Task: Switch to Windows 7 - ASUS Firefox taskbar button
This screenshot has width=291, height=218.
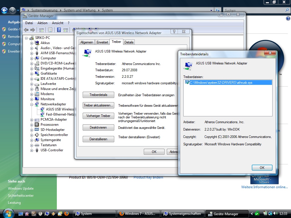Action: [139, 214]
